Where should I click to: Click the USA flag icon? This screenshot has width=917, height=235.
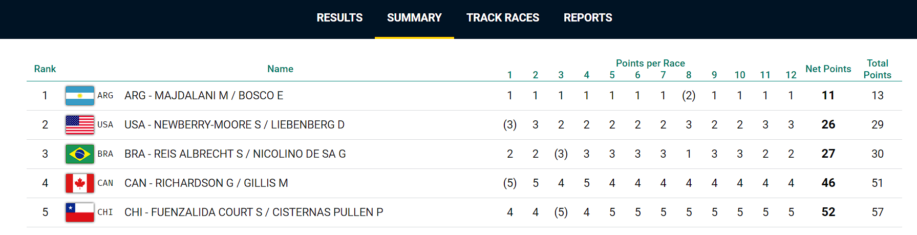(80, 125)
